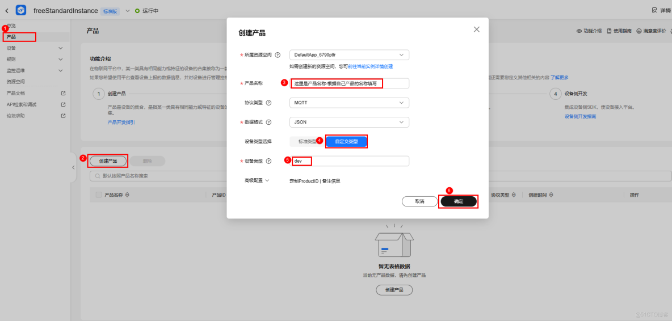Toggle the select-all checkbox in table header
Image resolution: width=672 pixels, height=321 pixels.
99,195
